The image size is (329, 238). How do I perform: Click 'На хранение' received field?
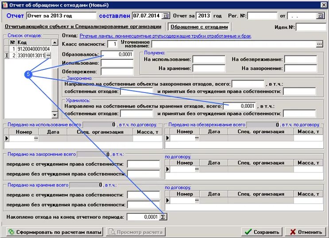click(x=209, y=68)
